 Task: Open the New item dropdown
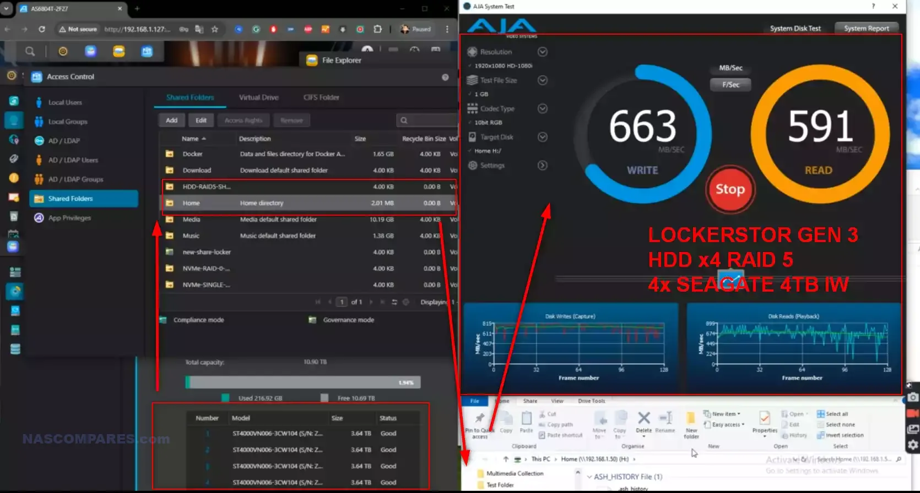[722, 414]
